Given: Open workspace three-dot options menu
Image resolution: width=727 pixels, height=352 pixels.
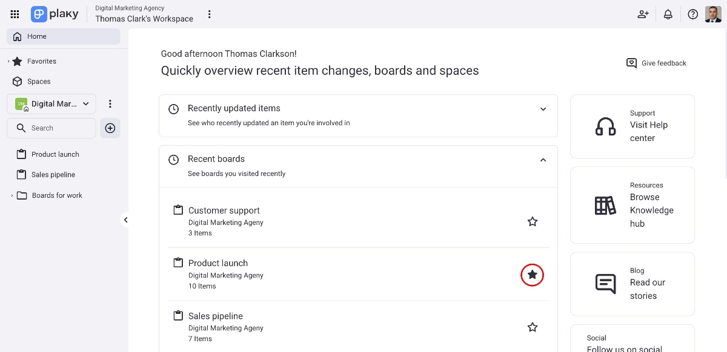Looking at the screenshot, I should click(209, 14).
